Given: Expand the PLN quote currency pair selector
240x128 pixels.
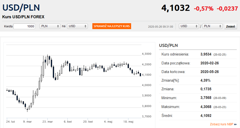Looking at the screenshot, I should coord(212,26).
